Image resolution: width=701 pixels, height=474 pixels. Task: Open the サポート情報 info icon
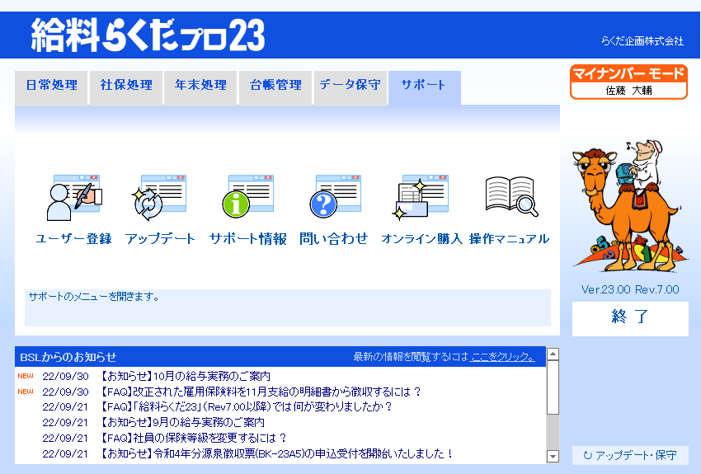[x=248, y=196]
